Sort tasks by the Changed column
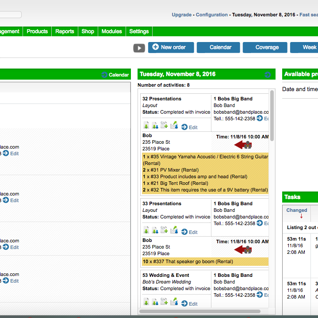Viewport: 318px width, 318px height. pos(296,210)
